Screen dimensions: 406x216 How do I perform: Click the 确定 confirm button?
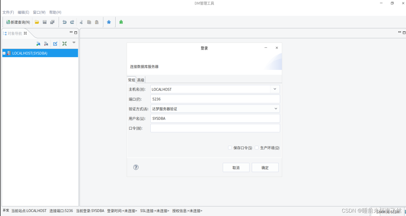click(265, 168)
